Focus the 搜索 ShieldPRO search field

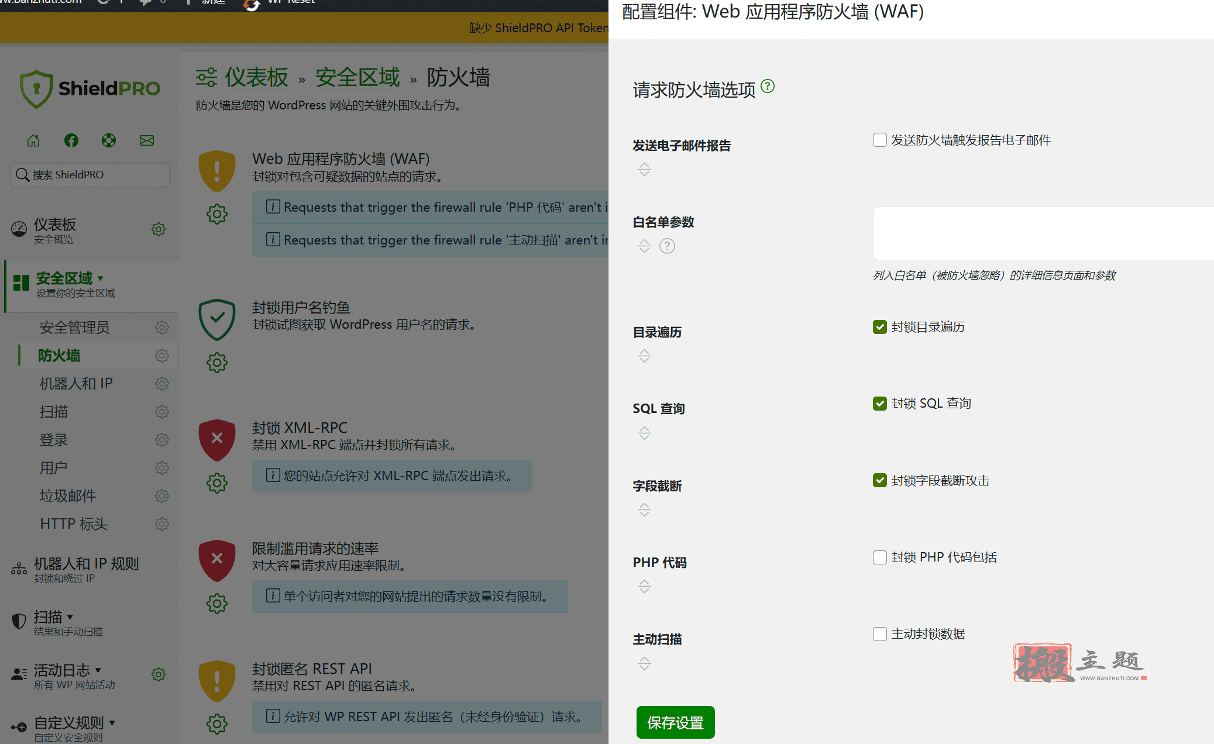90,175
